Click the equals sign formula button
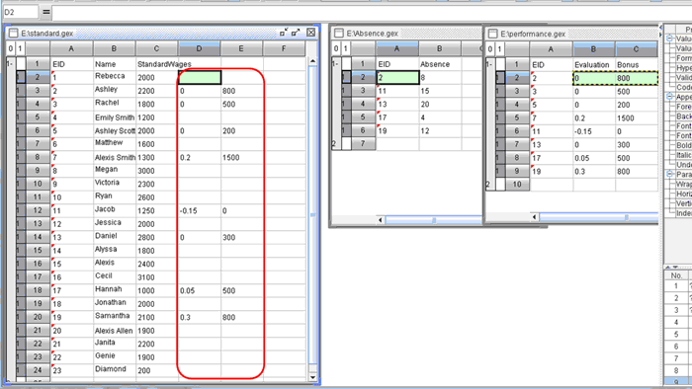The height and width of the screenshot is (389, 692). point(45,12)
